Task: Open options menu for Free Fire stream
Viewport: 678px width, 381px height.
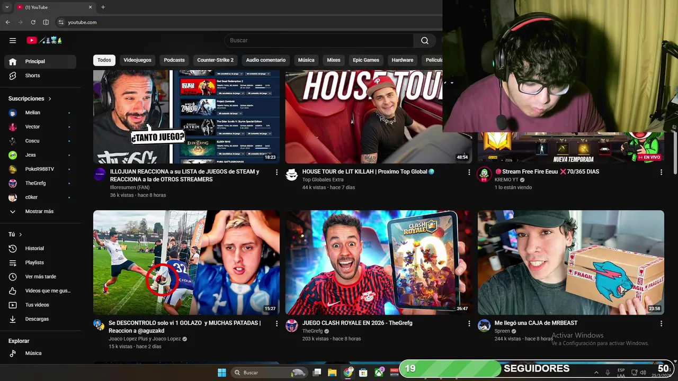Action: tap(661, 172)
